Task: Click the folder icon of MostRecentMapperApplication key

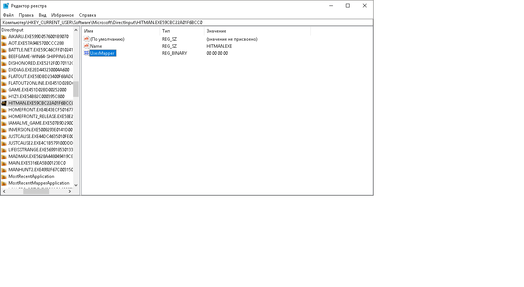Action: (4, 183)
